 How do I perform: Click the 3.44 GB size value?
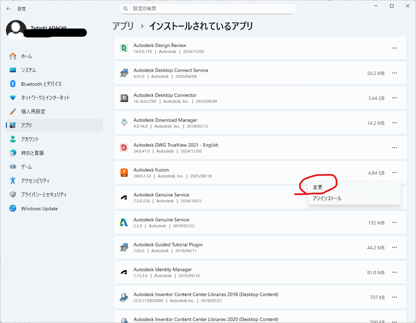point(376,98)
